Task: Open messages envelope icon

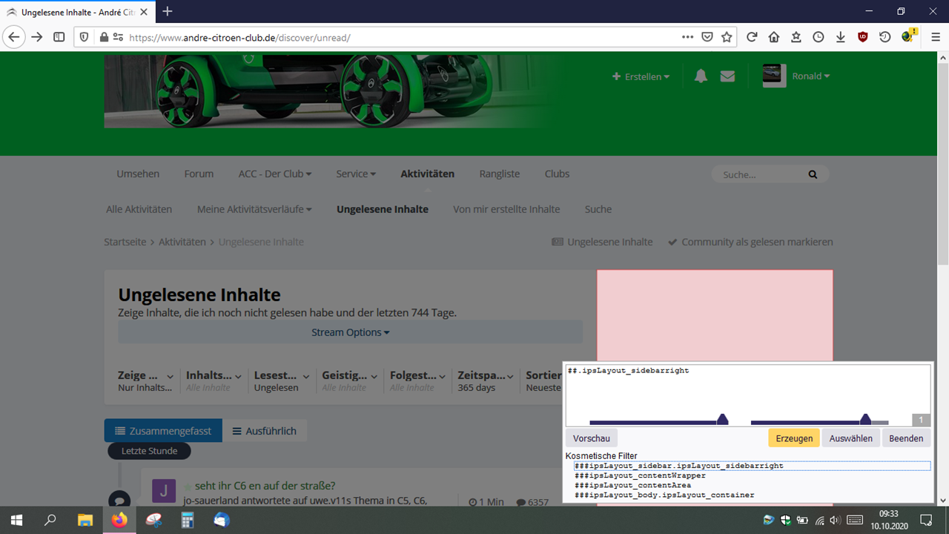Action: 727,76
